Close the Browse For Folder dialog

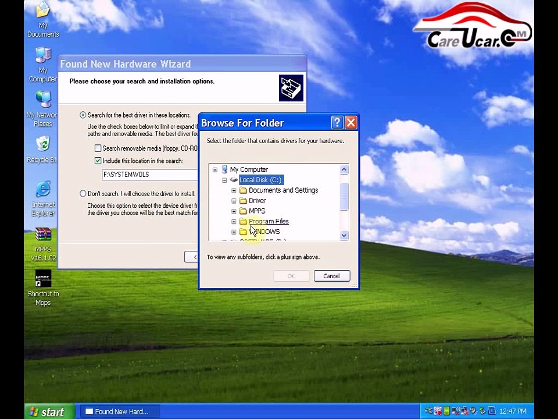click(351, 123)
